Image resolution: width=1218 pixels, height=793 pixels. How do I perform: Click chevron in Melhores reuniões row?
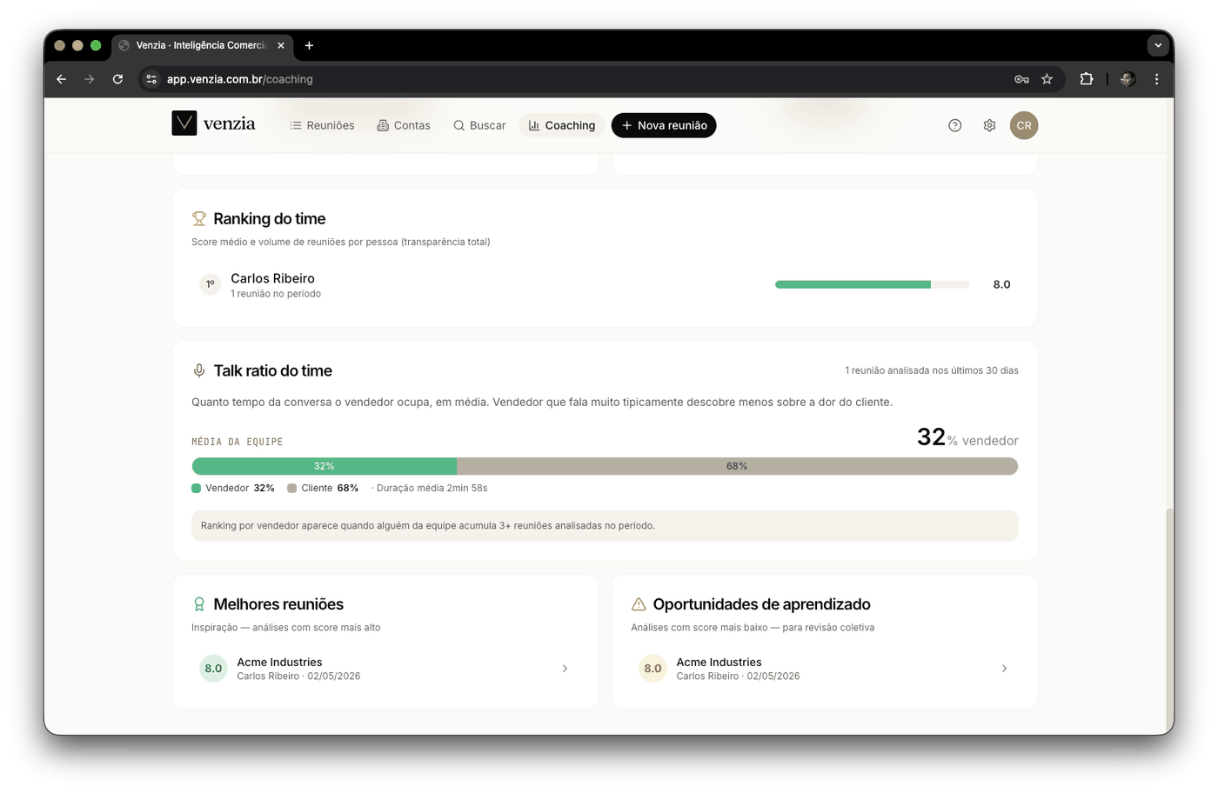[x=565, y=669]
